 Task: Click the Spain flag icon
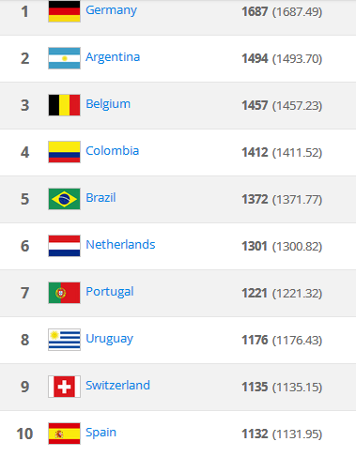pyautogui.click(x=64, y=434)
